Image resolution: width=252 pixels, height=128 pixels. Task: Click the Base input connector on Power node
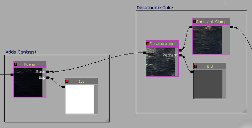point(48,72)
